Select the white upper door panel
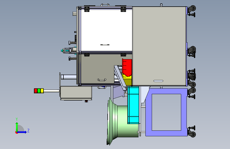Viewport: 230px width, 149px height. click(x=106, y=30)
